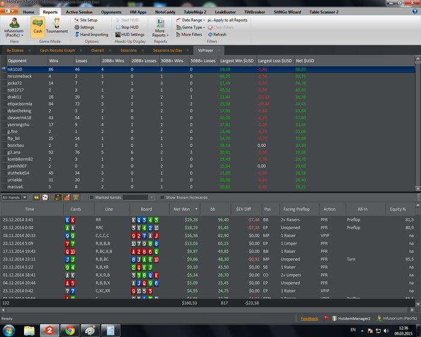421x337 pixels.
Task: Open Date Range filter dropdown
Action: click(191, 20)
